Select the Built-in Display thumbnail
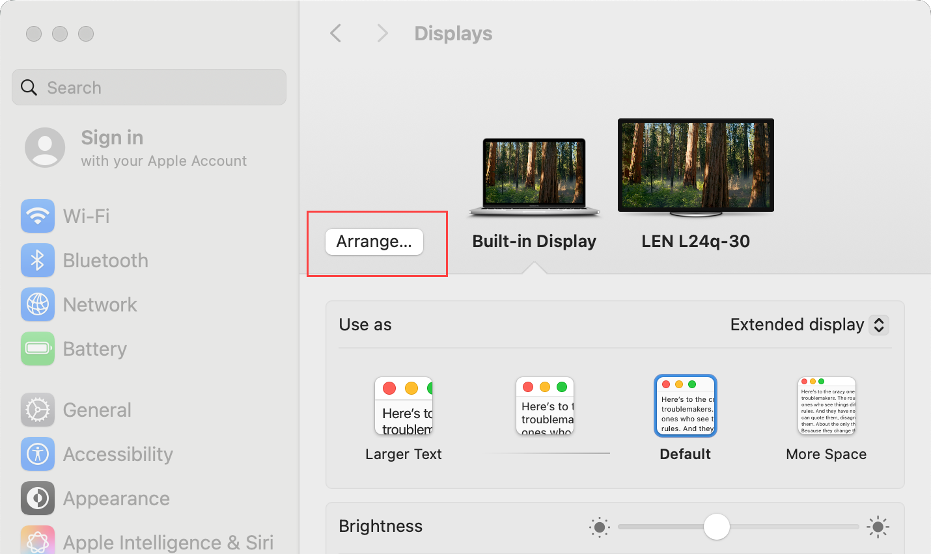Image resolution: width=931 pixels, height=554 pixels. 534,177
